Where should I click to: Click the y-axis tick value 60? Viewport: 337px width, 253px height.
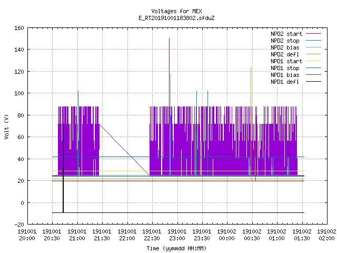(21, 137)
